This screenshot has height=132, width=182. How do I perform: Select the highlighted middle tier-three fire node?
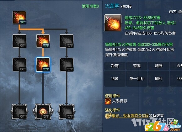[43, 65]
